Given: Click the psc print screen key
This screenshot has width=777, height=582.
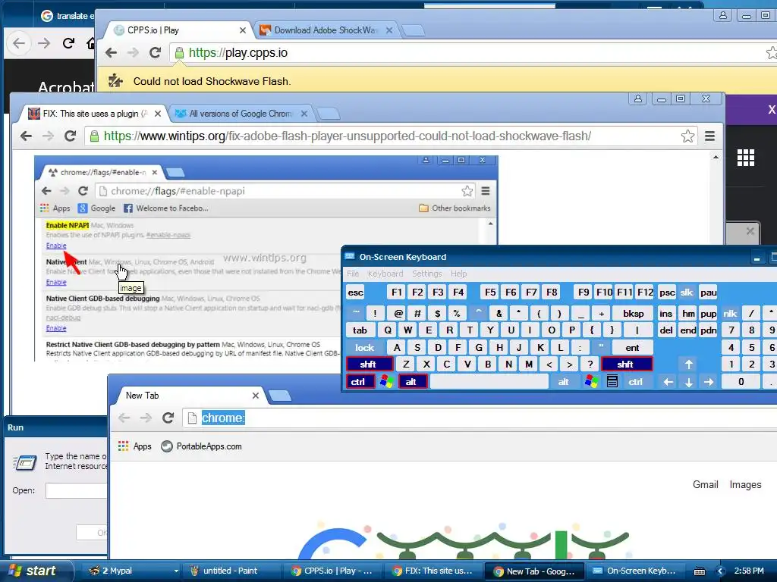Looking at the screenshot, I should (x=667, y=293).
